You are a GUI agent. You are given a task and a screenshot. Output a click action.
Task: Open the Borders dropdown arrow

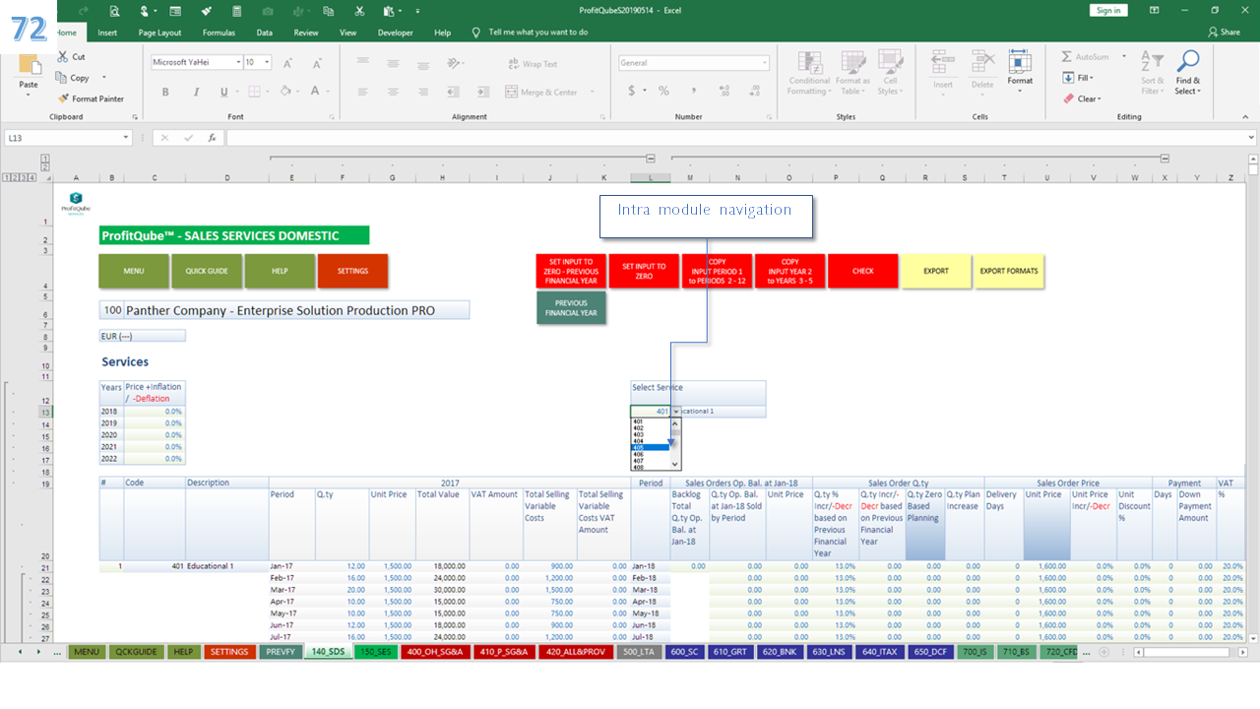(268, 92)
